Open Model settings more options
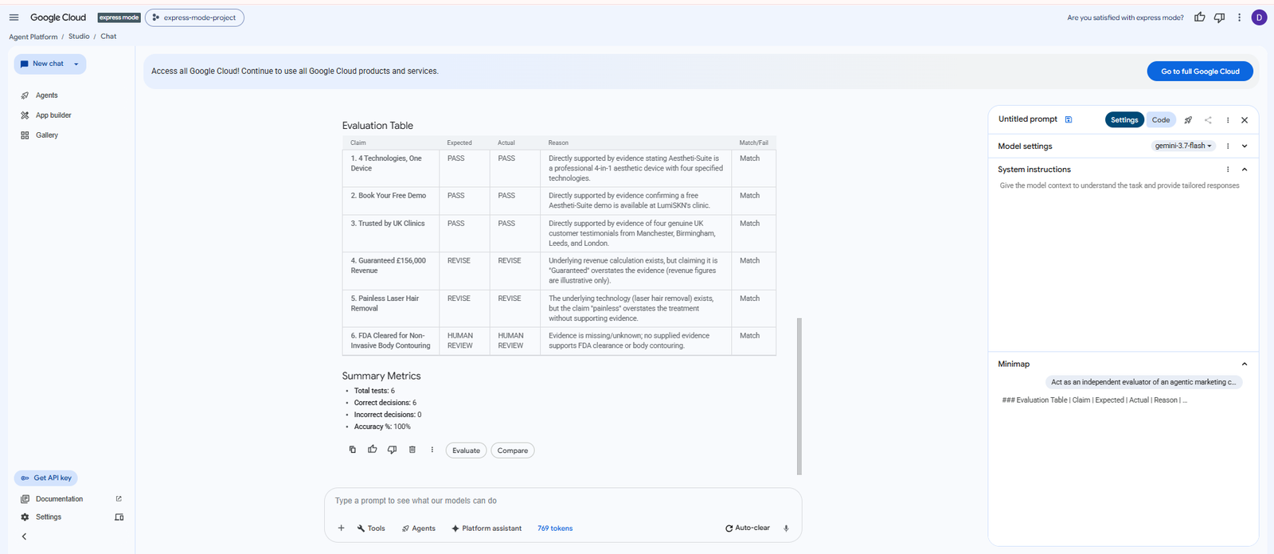This screenshot has width=1274, height=554. [1228, 146]
